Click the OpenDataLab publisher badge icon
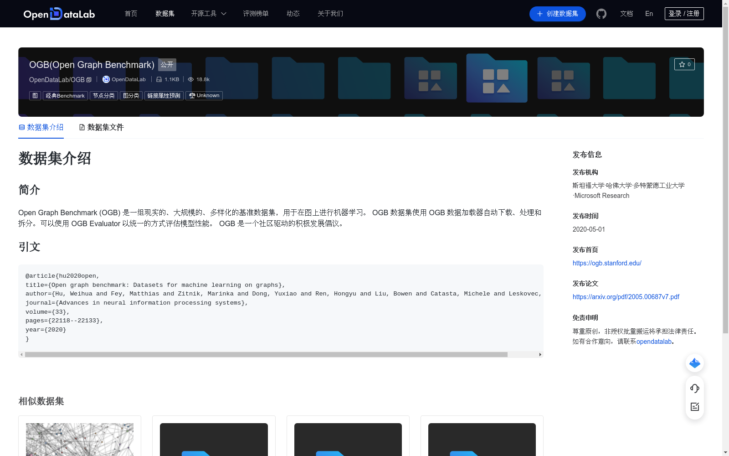The height and width of the screenshot is (456, 729). click(105, 79)
